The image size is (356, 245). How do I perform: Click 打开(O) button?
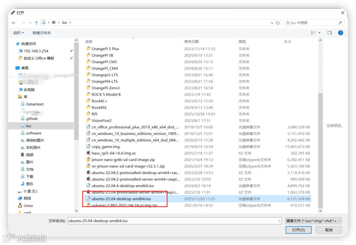click(x=298, y=230)
